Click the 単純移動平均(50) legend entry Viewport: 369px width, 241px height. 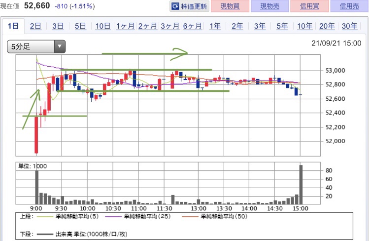[x=215, y=216]
